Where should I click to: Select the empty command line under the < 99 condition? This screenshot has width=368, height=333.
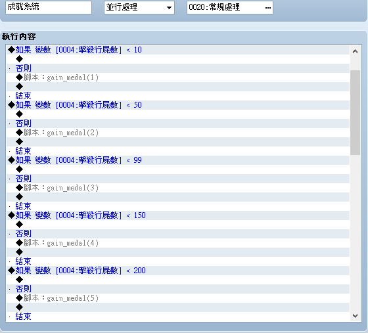click(178, 169)
